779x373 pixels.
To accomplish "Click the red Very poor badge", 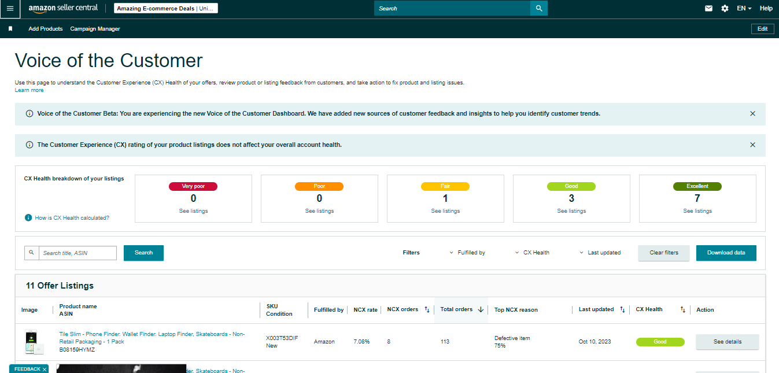I will pyautogui.click(x=193, y=186).
